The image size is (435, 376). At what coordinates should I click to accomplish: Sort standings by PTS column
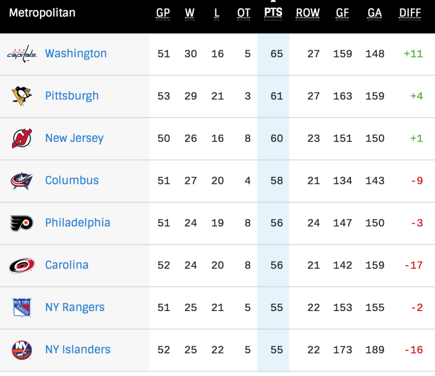[x=273, y=13]
